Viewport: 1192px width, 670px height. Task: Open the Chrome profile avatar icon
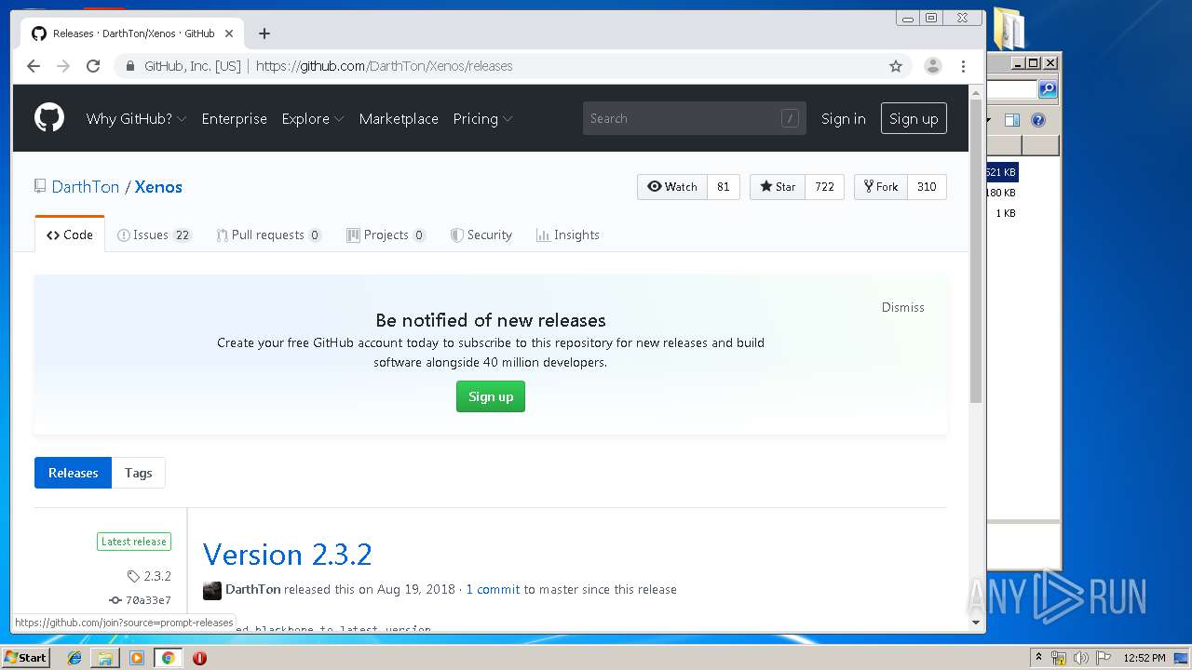(932, 66)
